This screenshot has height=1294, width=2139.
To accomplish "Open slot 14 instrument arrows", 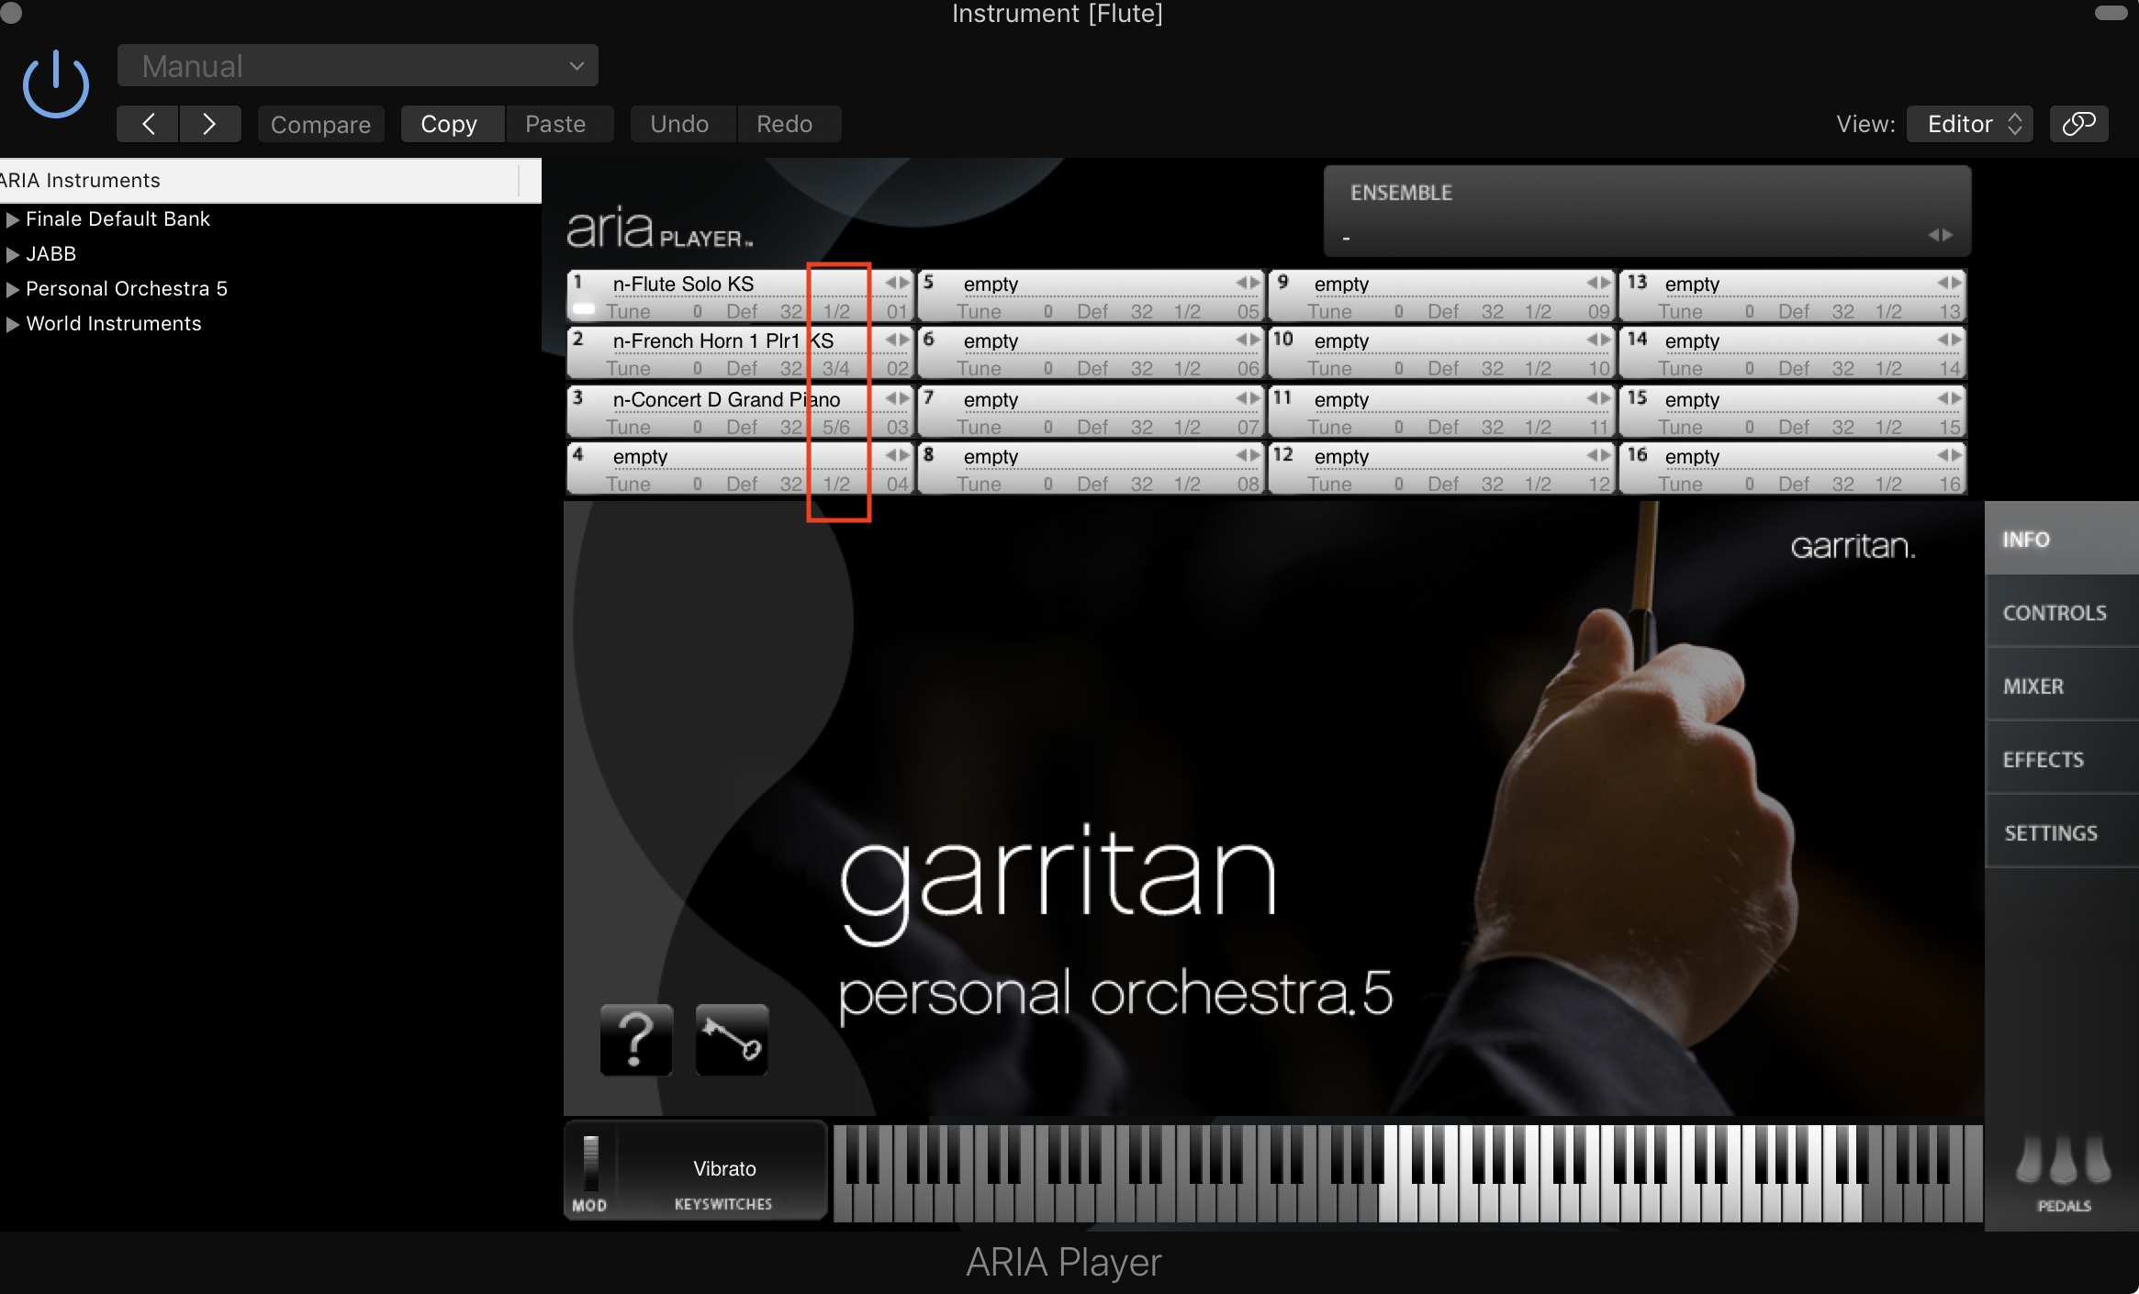I will [1949, 340].
